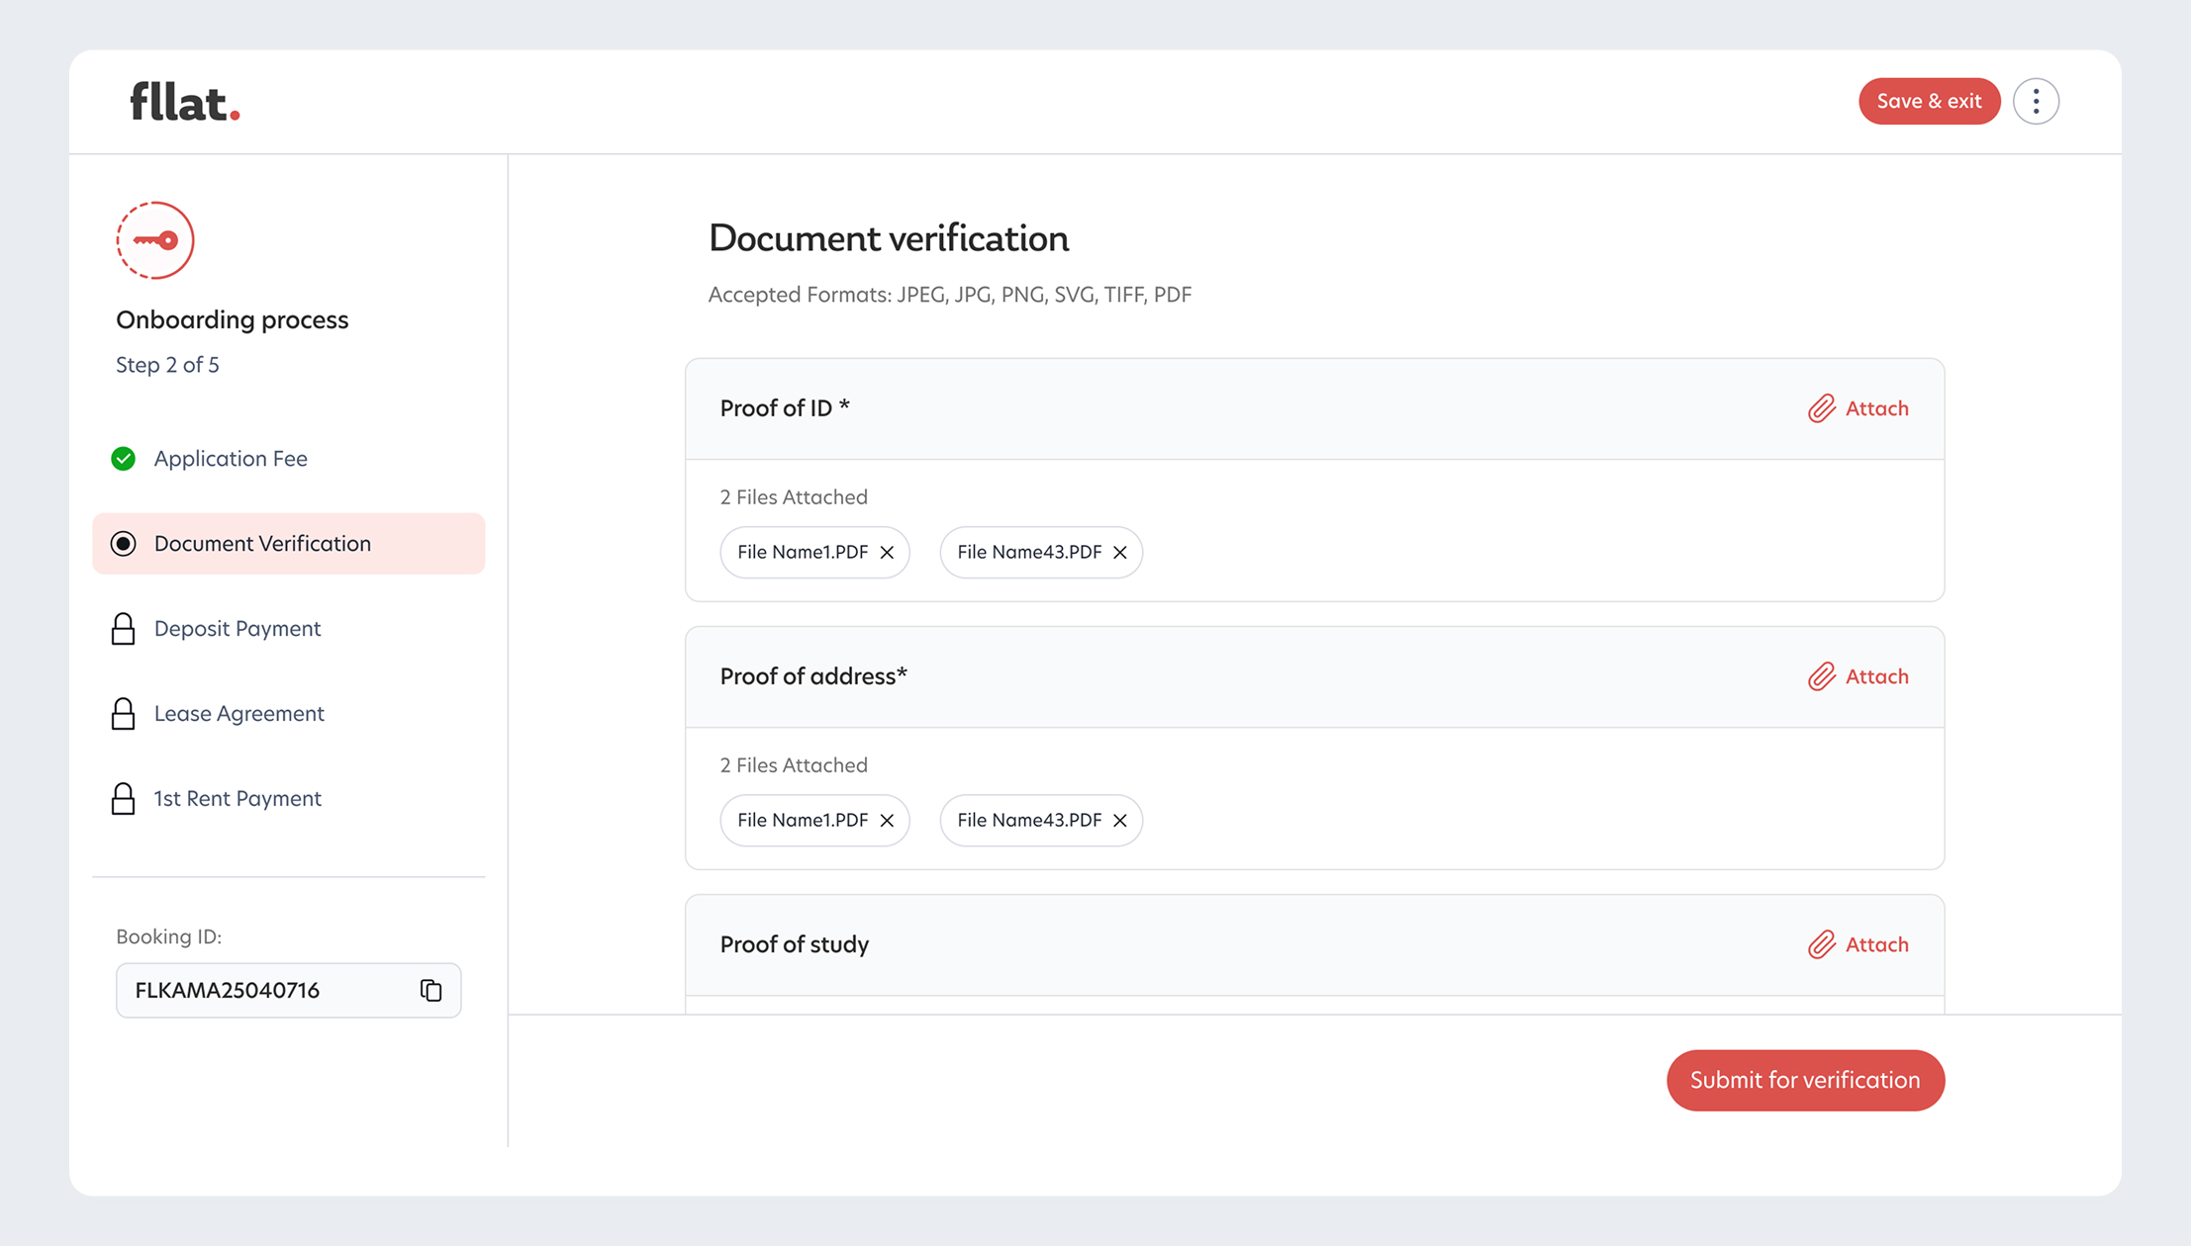Click the green checkmark beside Application Fee

pos(124,458)
